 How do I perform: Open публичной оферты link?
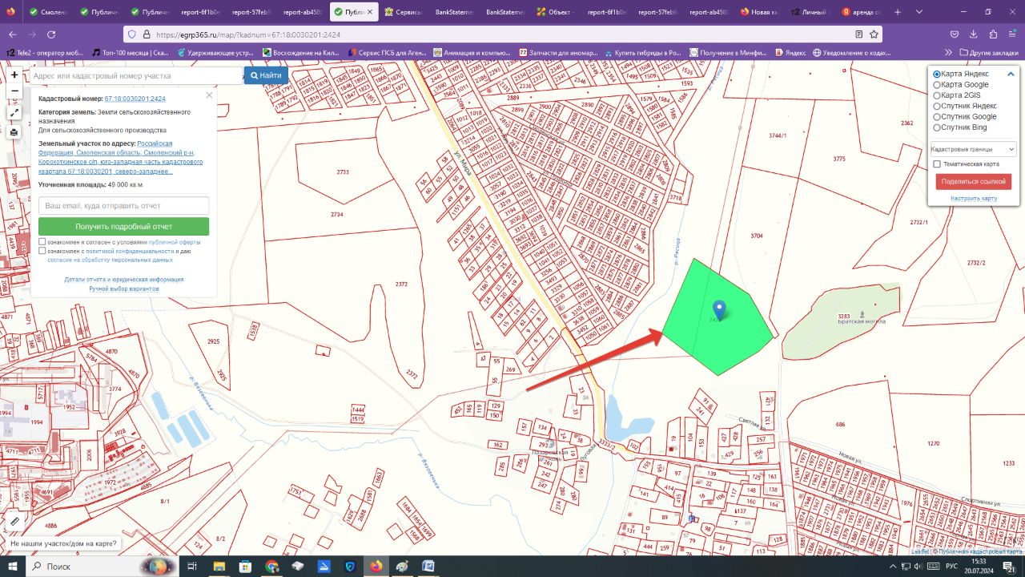[175, 241]
